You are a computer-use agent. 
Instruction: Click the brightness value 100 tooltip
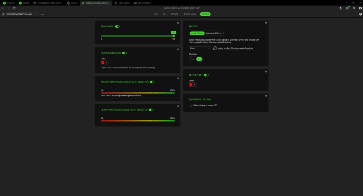tap(174, 32)
